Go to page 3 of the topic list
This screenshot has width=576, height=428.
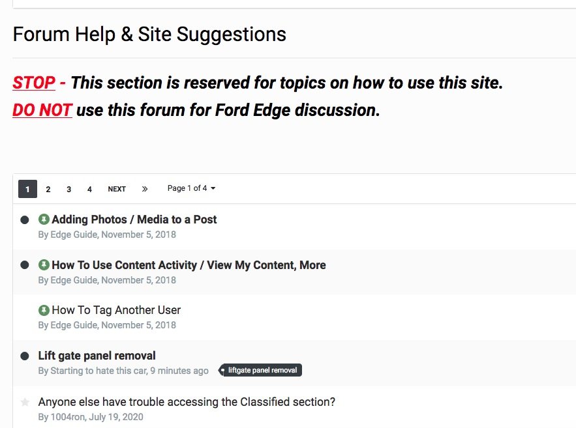click(x=68, y=189)
